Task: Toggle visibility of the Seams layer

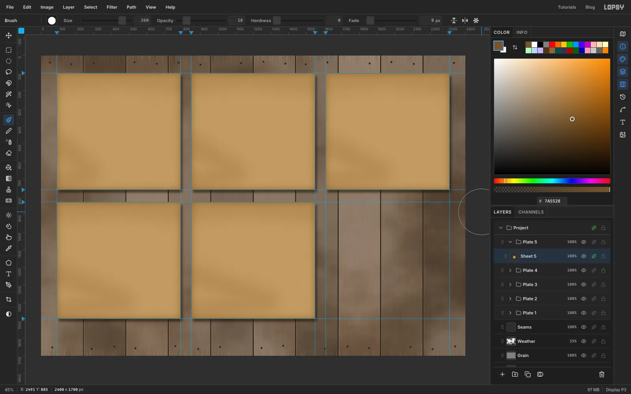Action: pyautogui.click(x=584, y=327)
